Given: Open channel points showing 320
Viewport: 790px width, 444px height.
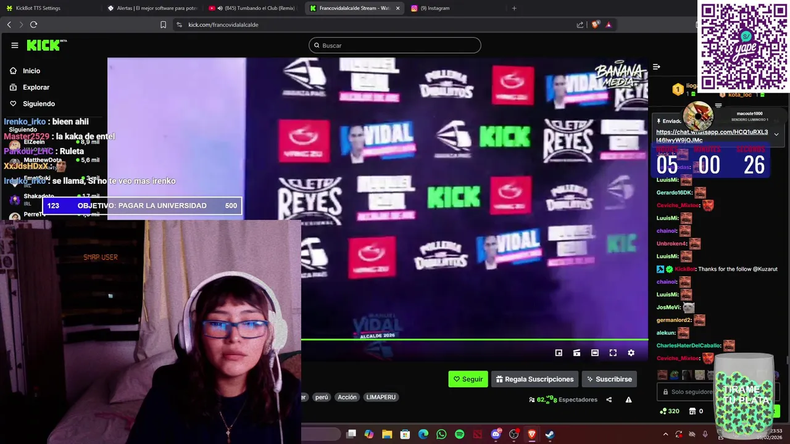Looking at the screenshot, I should pyautogui.click(x=670, y=411).
